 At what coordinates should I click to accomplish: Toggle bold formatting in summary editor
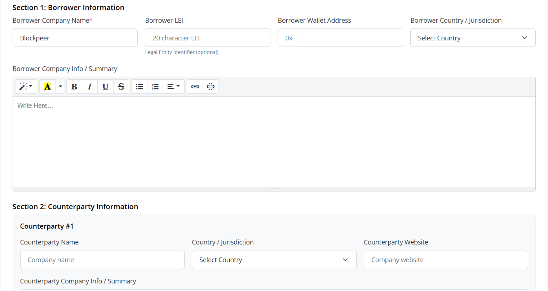pyautogui.click(x=74, y=87)
